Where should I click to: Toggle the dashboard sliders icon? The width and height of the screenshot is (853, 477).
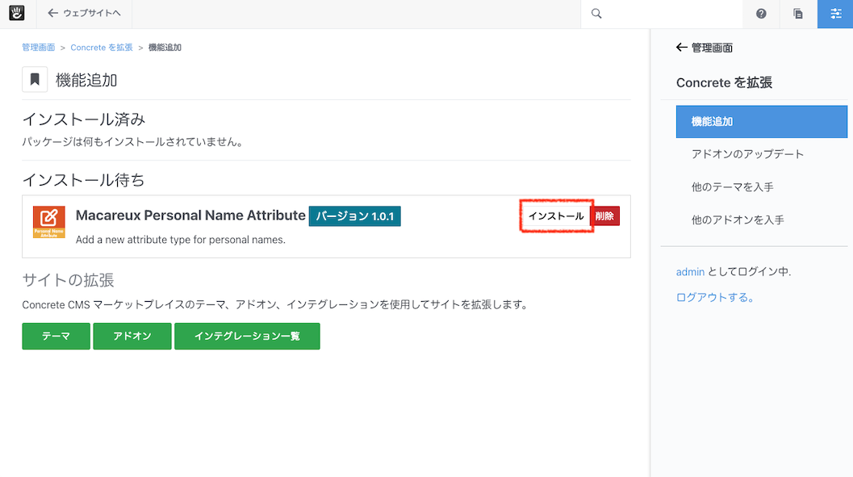point(835,14)
